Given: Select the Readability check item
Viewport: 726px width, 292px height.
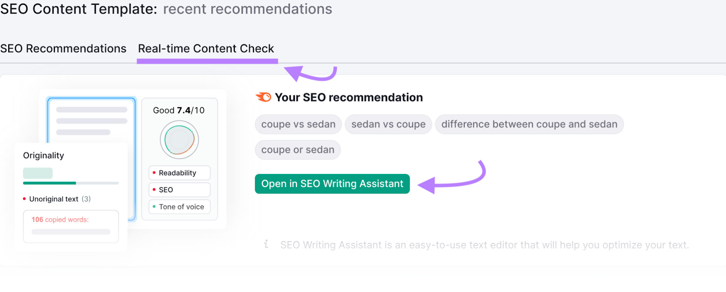Looking at the screenshot, I should pyautogui.click(x=179, y=173).
